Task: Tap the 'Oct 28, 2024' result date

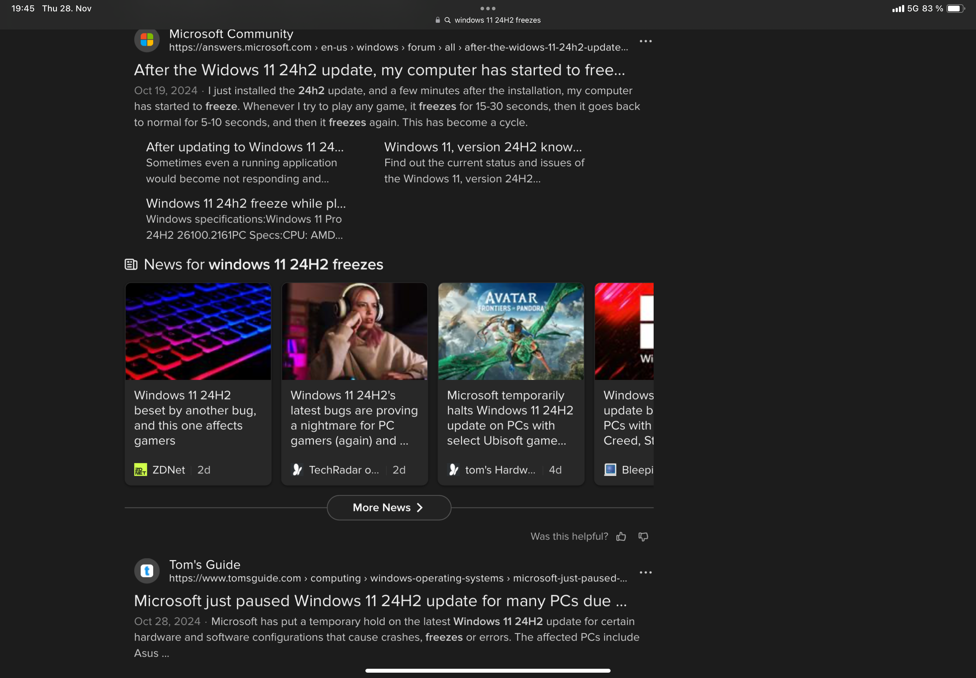Action: [x=167, y=621]
